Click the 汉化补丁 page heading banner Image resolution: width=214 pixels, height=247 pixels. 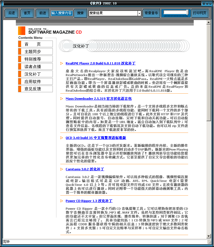pos(124,46)
